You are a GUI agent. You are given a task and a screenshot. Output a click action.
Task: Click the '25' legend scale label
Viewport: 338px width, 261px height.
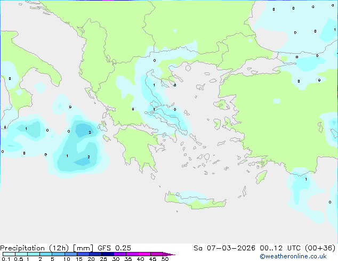103,259
